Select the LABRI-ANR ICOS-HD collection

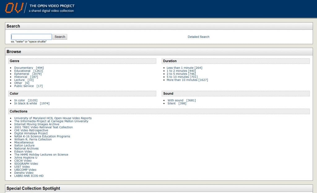(29, 176)
